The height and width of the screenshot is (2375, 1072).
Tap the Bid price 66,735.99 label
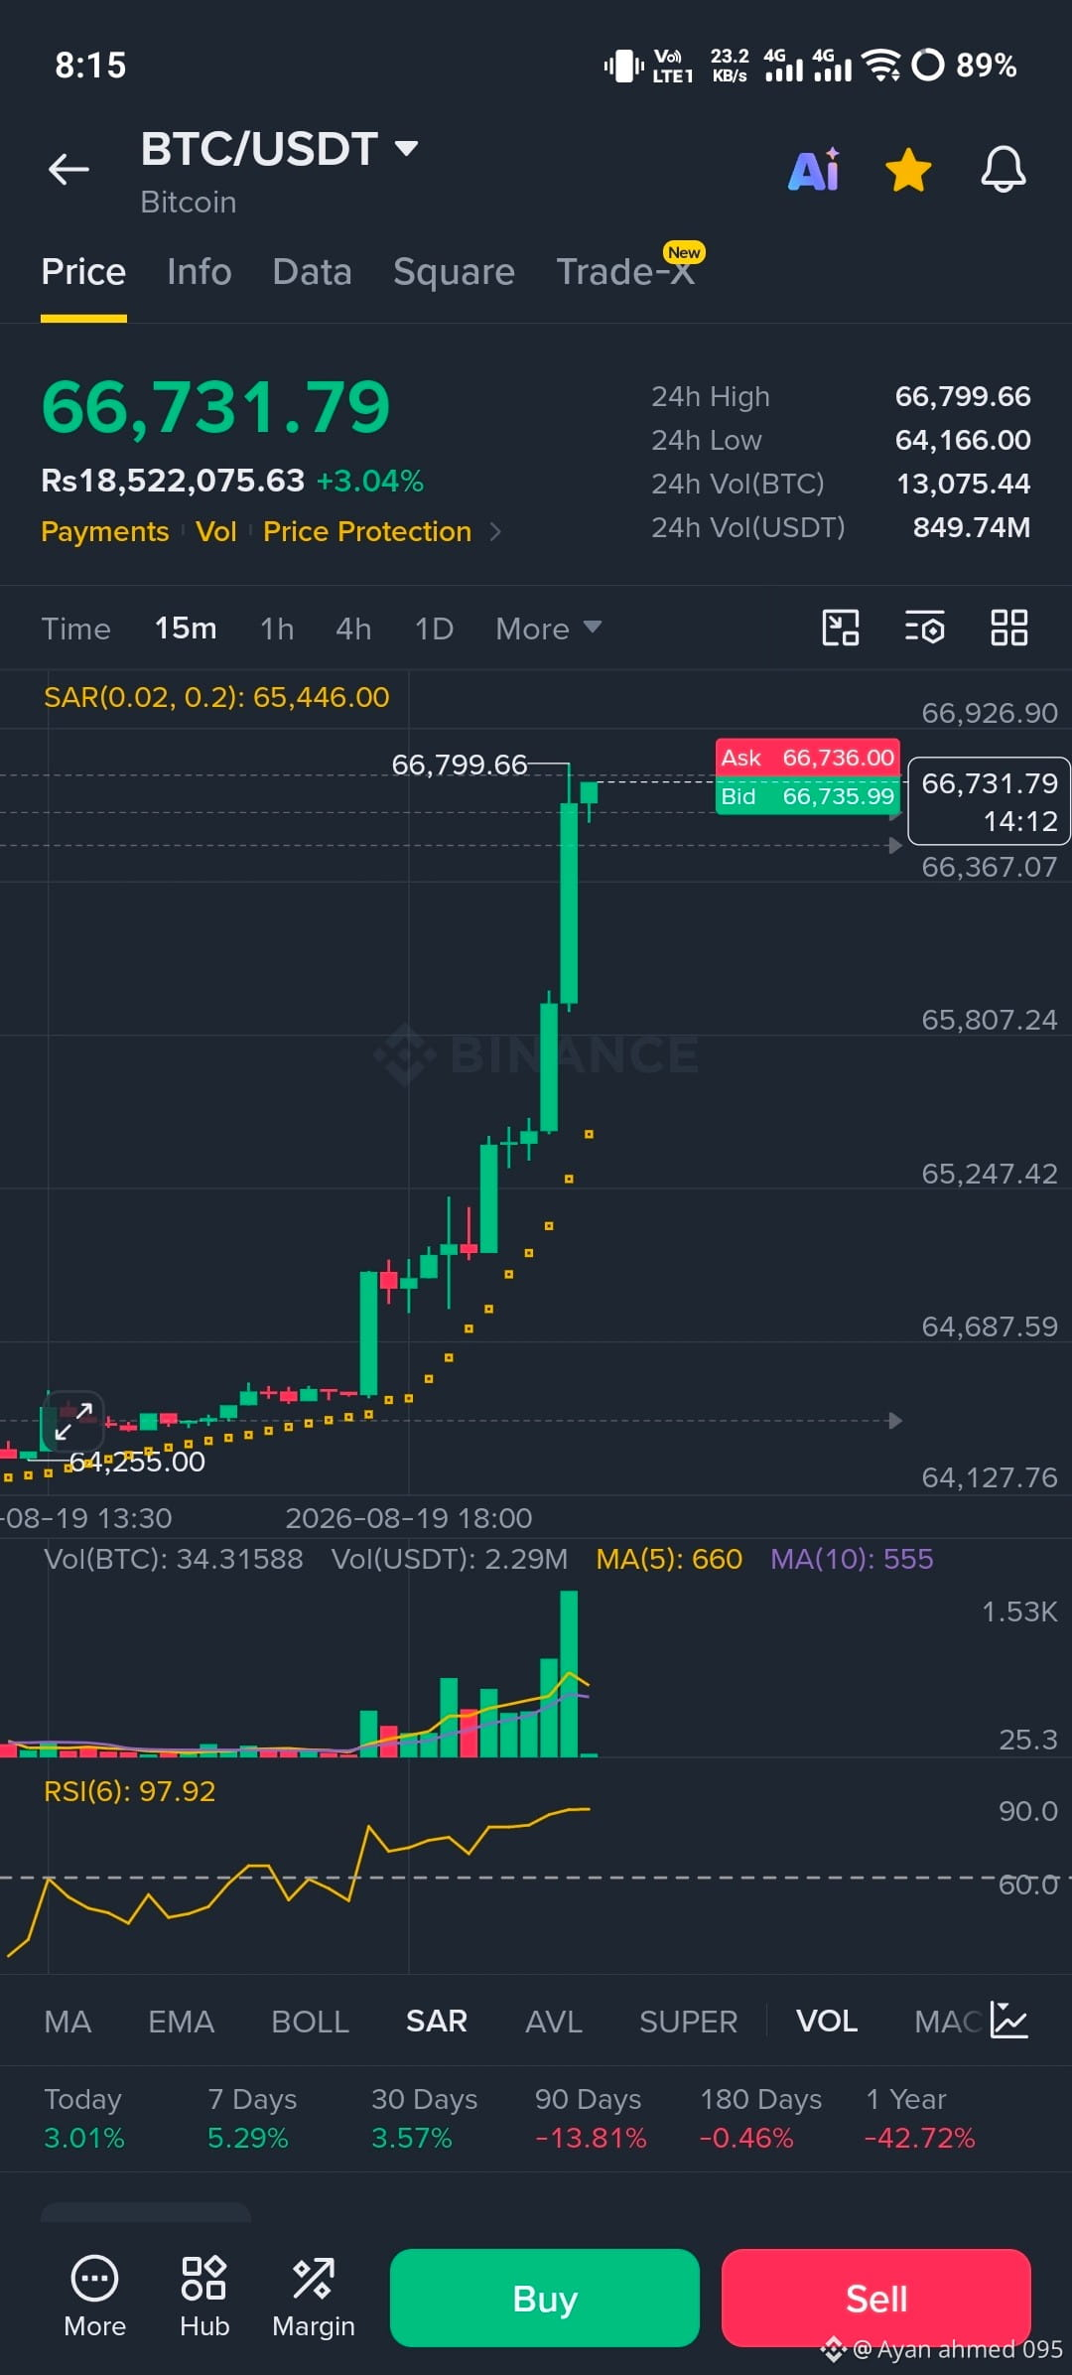(x=808, y=796)
